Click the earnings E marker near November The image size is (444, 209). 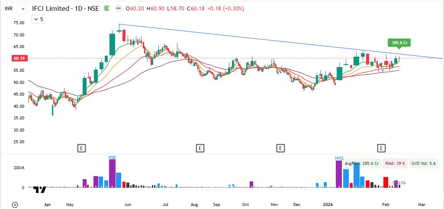280,148
